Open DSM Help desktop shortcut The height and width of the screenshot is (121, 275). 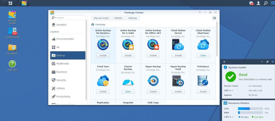(12, 66)
